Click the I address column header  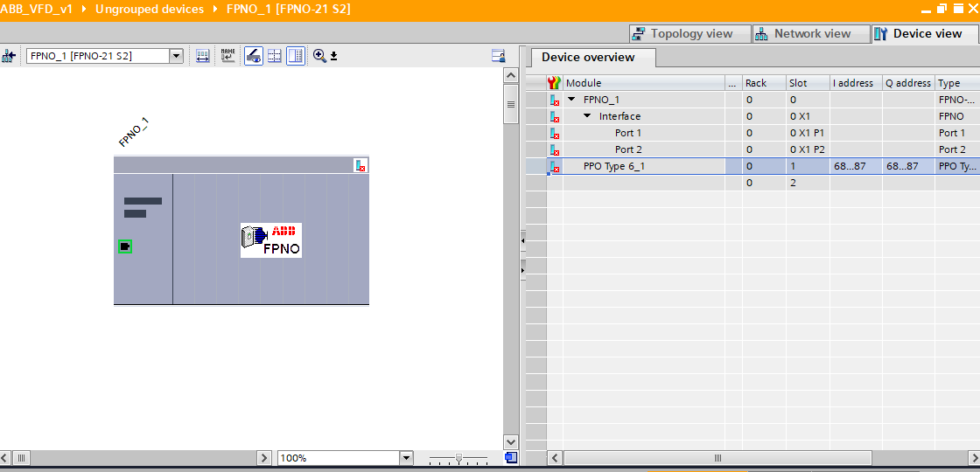pos(857,83)
